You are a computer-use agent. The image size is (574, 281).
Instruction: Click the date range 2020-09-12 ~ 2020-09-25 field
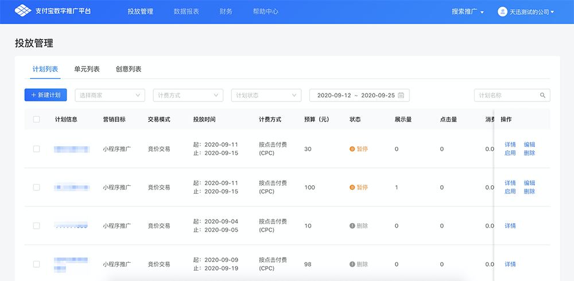point(359,95)
